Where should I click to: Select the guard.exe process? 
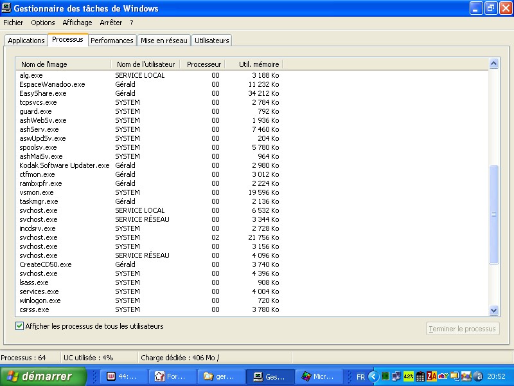click(149, 111)
